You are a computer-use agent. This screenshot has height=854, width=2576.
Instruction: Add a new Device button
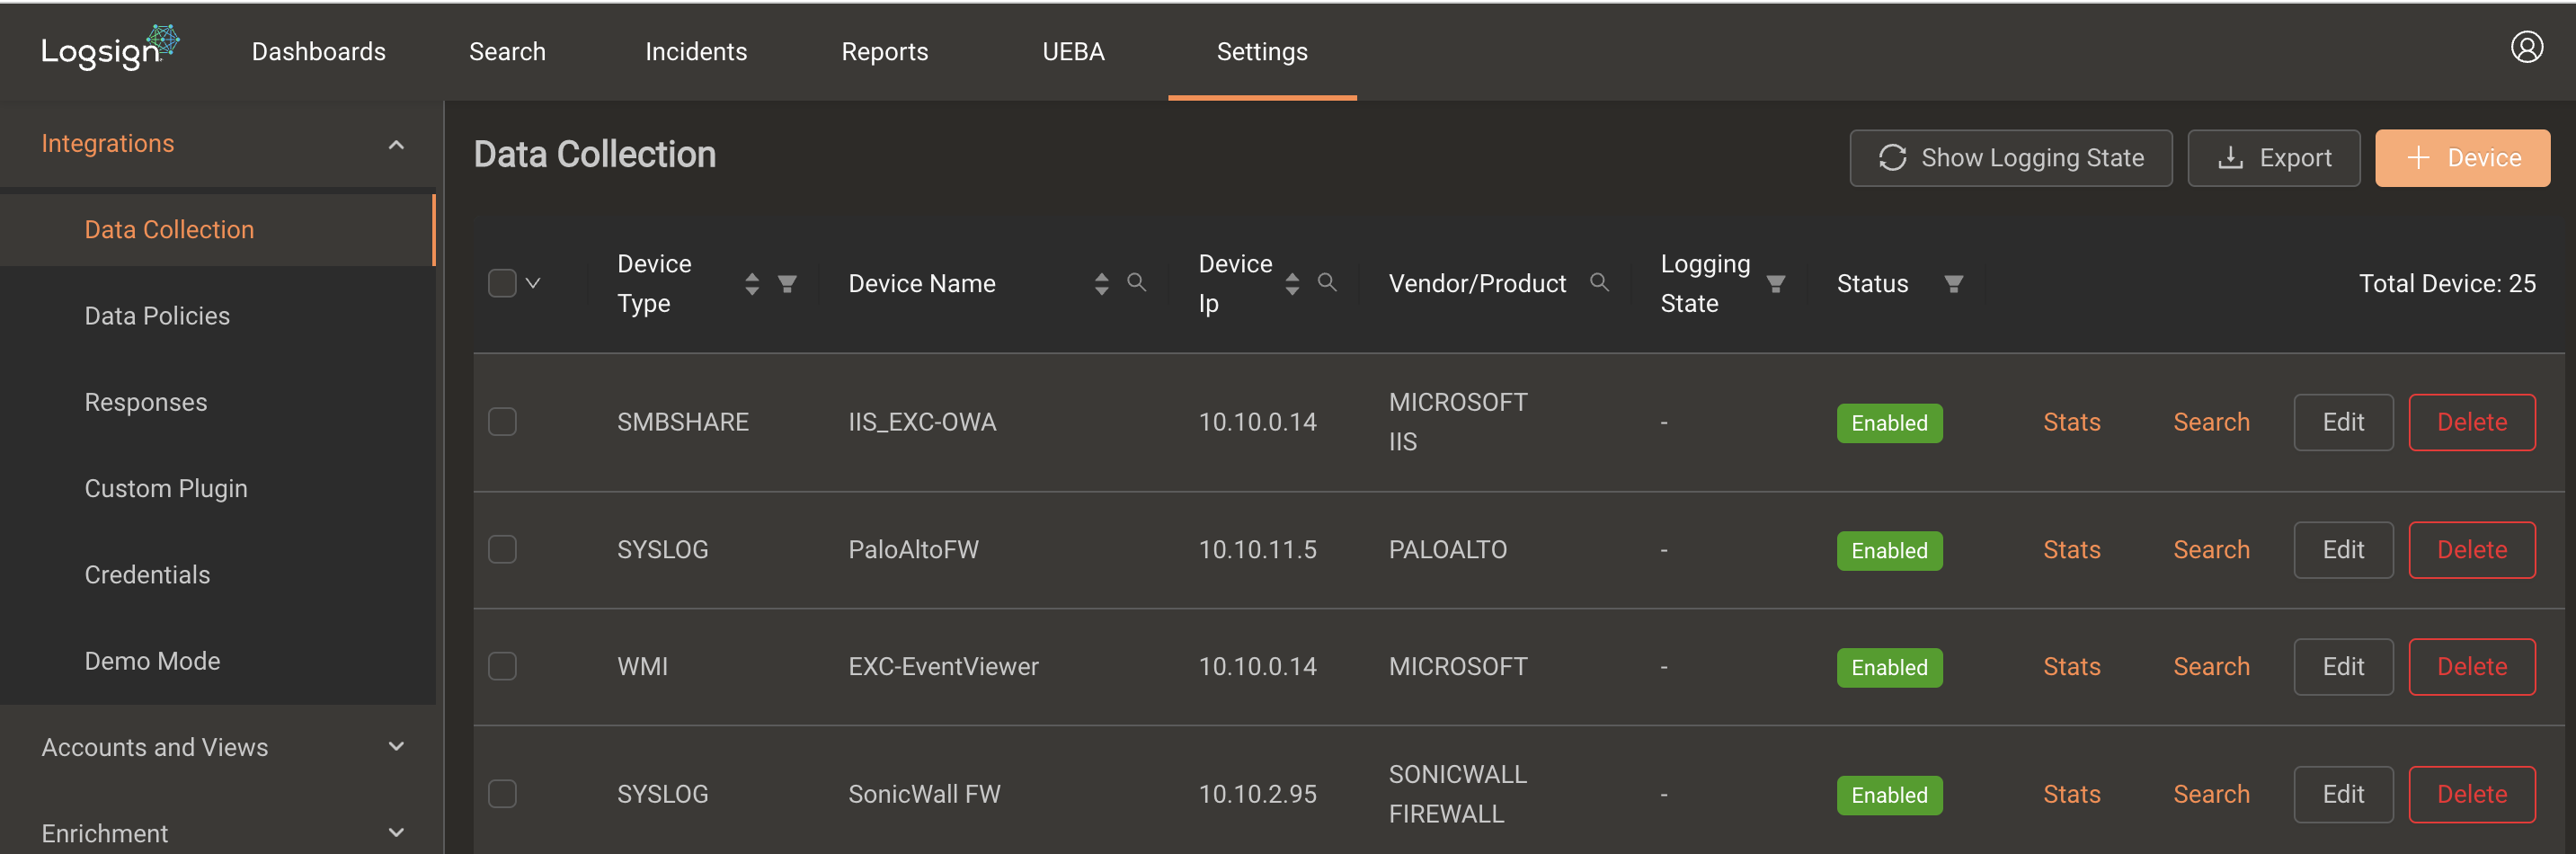click(x=2462, y=158)
